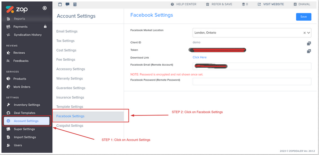Open Craigslist Settings
This screenshot has height=155, width=319.
click(x=70, y=126)
